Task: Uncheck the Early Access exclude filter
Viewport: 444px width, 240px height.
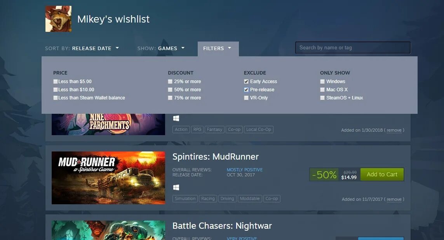Action: pyautogui.click(x=246, y=82)
